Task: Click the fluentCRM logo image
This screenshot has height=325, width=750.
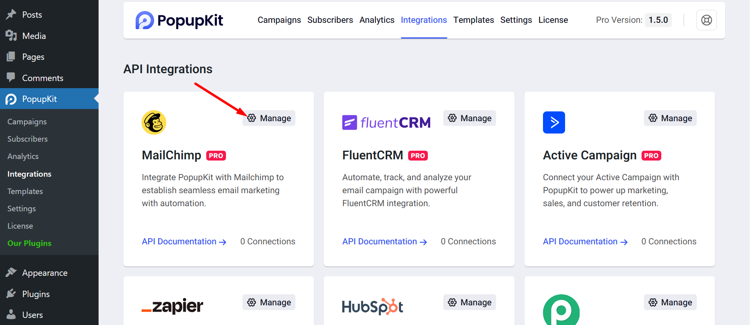Action: [386, 122]
